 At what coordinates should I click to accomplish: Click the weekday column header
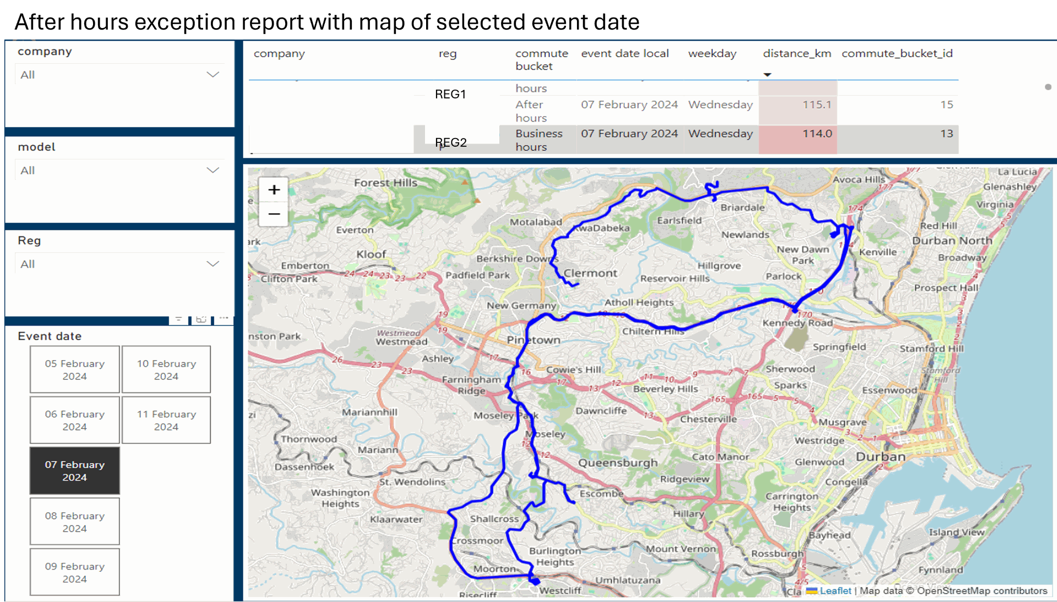tap(712, 54)
